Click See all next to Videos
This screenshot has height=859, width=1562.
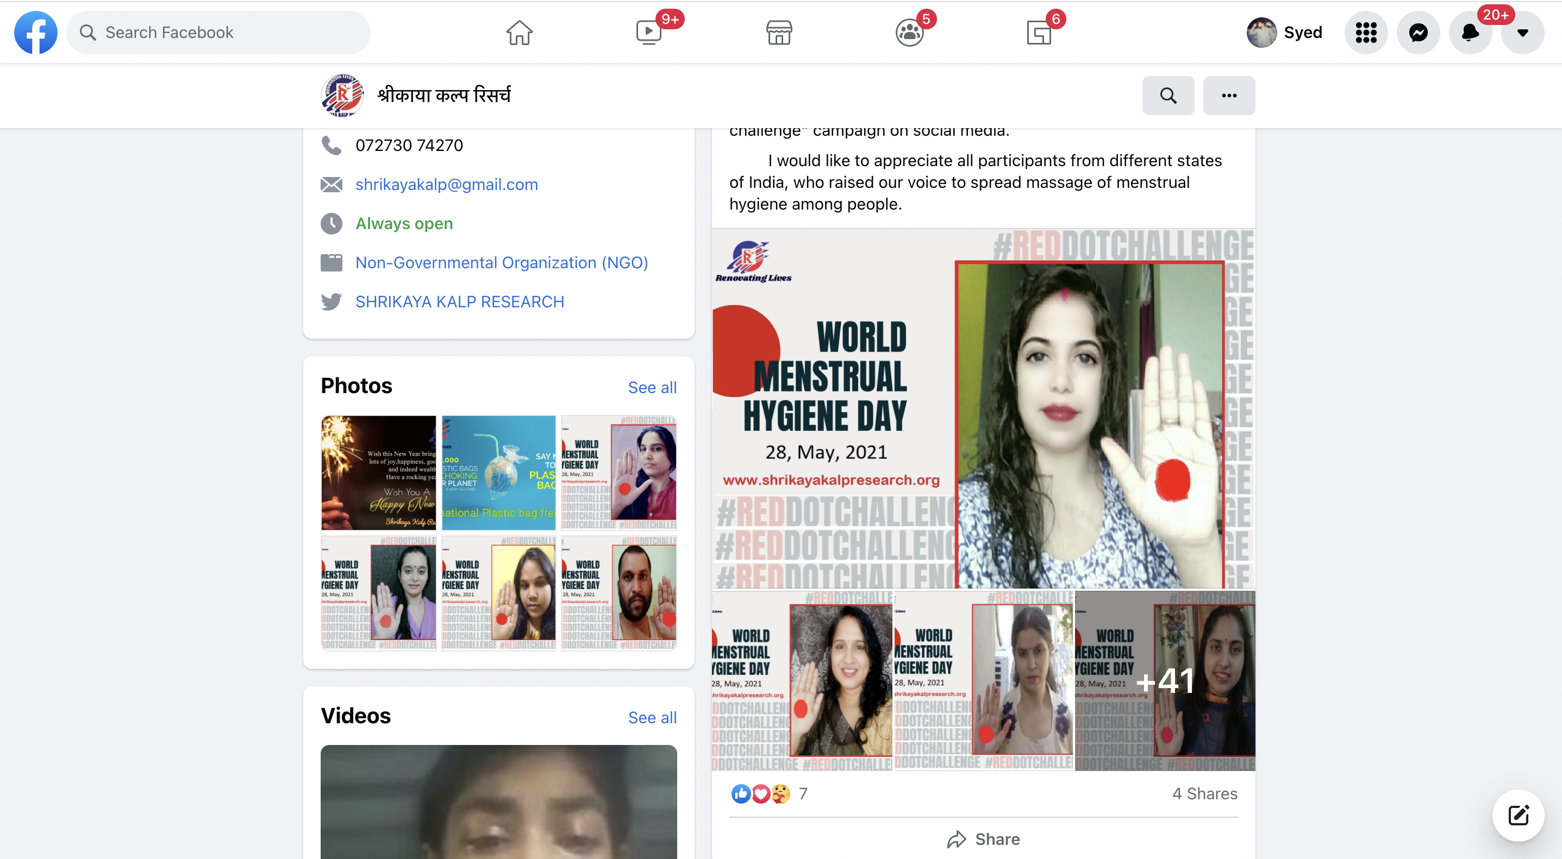pos(652,718)
